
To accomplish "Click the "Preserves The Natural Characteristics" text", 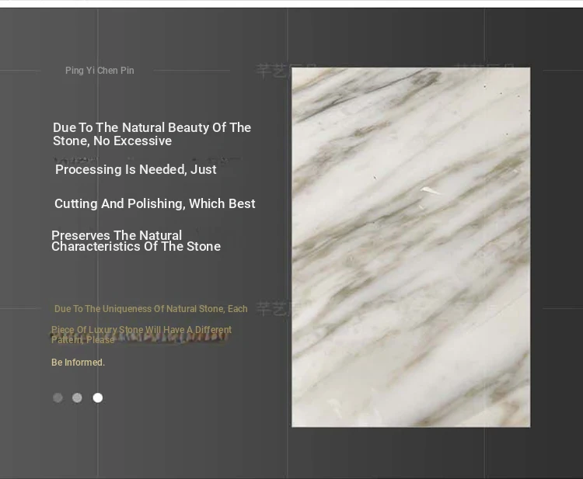I will tap(136, 241).
